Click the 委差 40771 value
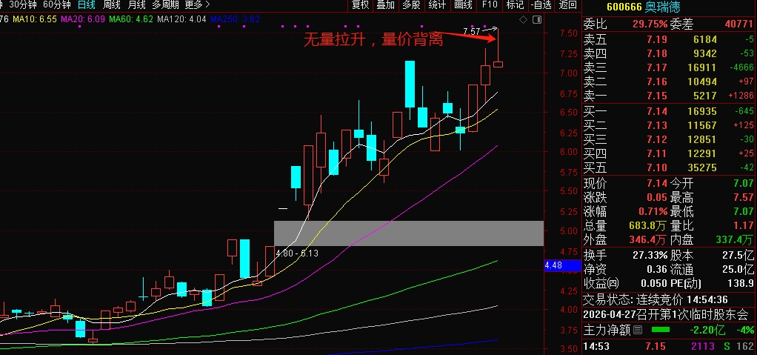The width and height of the screenshot is (757, 355). pyautogui.click(x=738, y=24)
